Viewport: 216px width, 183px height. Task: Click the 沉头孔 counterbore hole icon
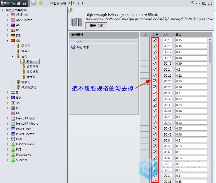(18, 46)
